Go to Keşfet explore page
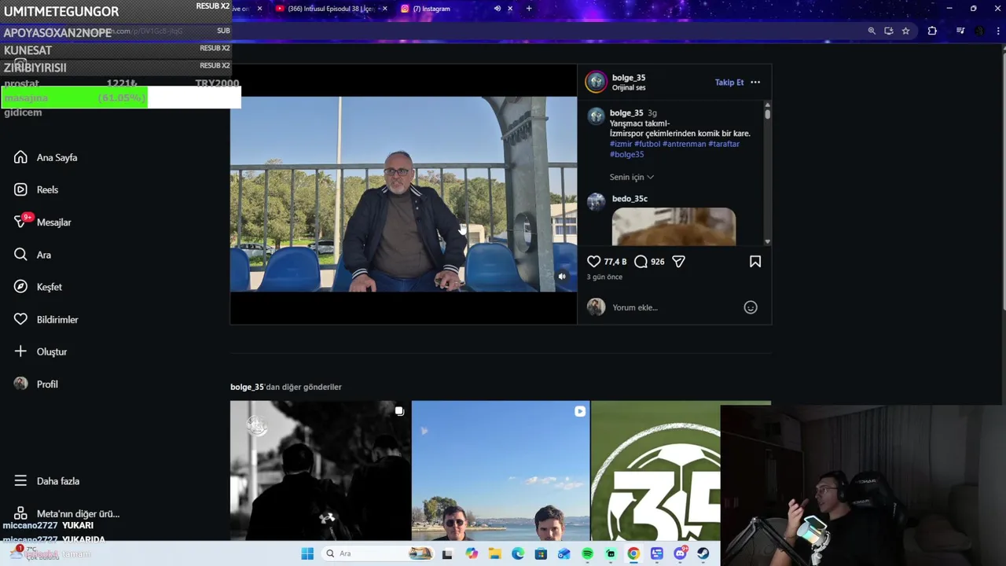This screenshot has height=566, width=1006. point(38,287)
